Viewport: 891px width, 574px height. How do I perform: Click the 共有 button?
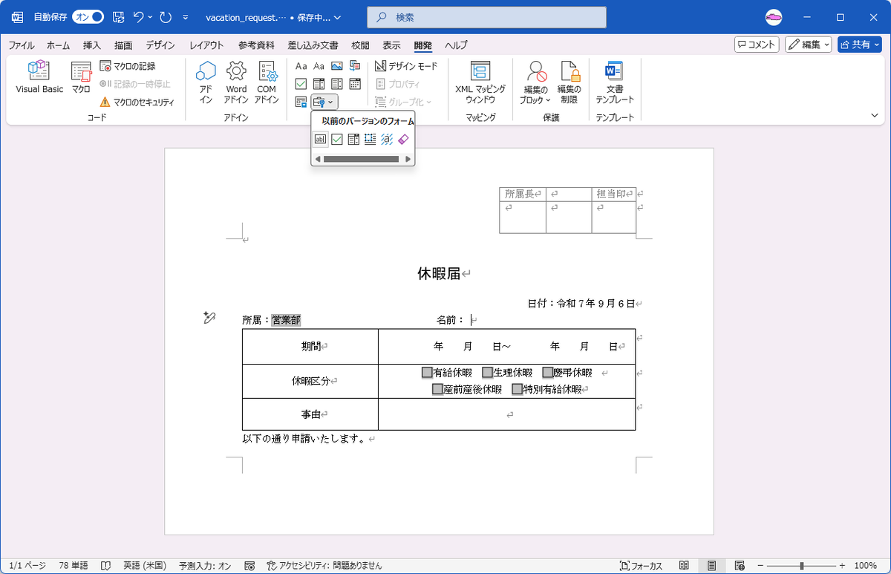pyautogui.click(x=859, y=45)
